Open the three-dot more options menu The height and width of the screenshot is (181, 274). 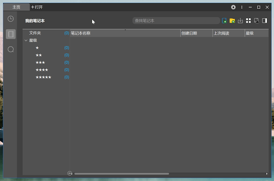pos(242,7)
